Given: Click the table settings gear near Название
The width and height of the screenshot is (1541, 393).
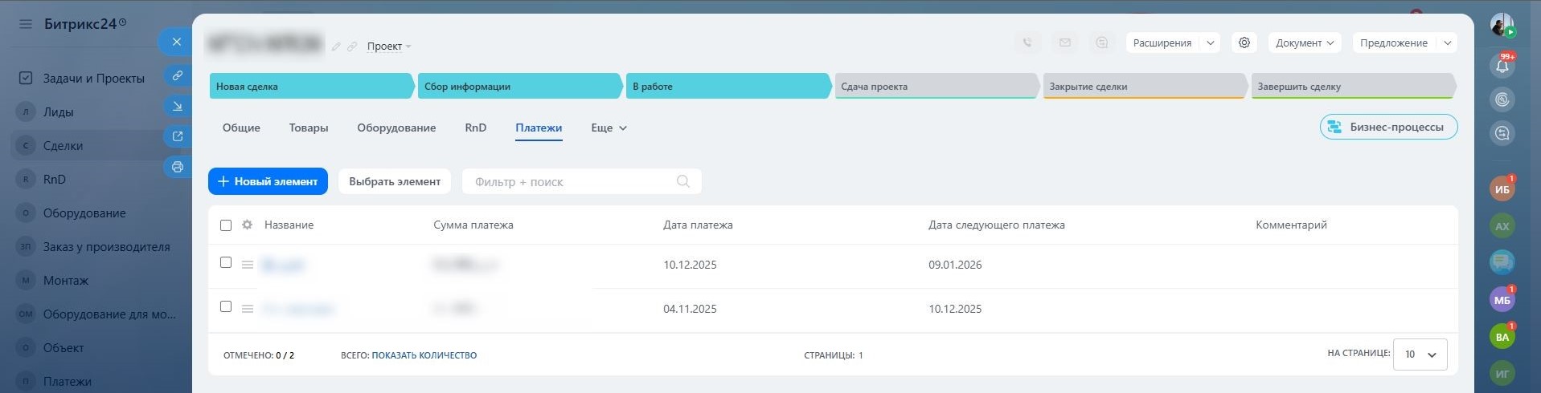Looking at the screenshot, I should 248,225.
